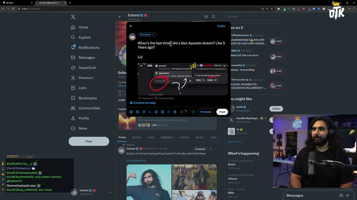The height and width of the screenshot is (200, 357).
Task: Toggle bold formatting in composer
Action: click(175, 112)
